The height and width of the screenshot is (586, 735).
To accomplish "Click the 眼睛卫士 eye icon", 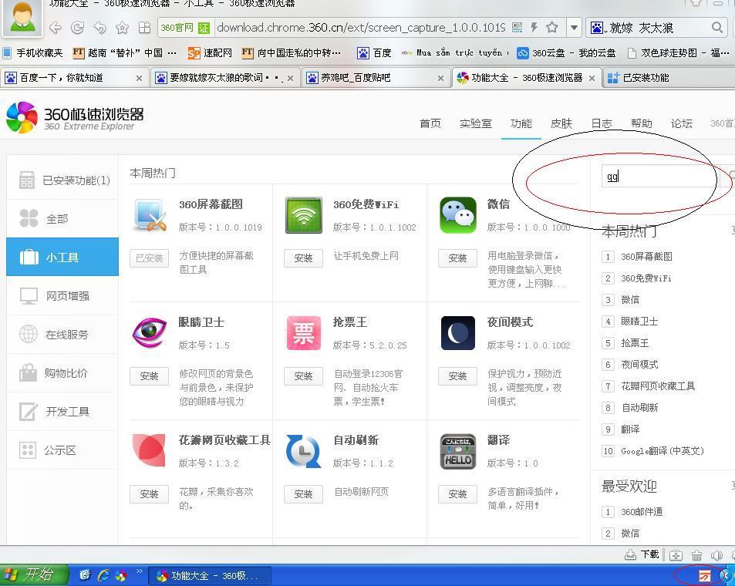I will tap(150, 332).
